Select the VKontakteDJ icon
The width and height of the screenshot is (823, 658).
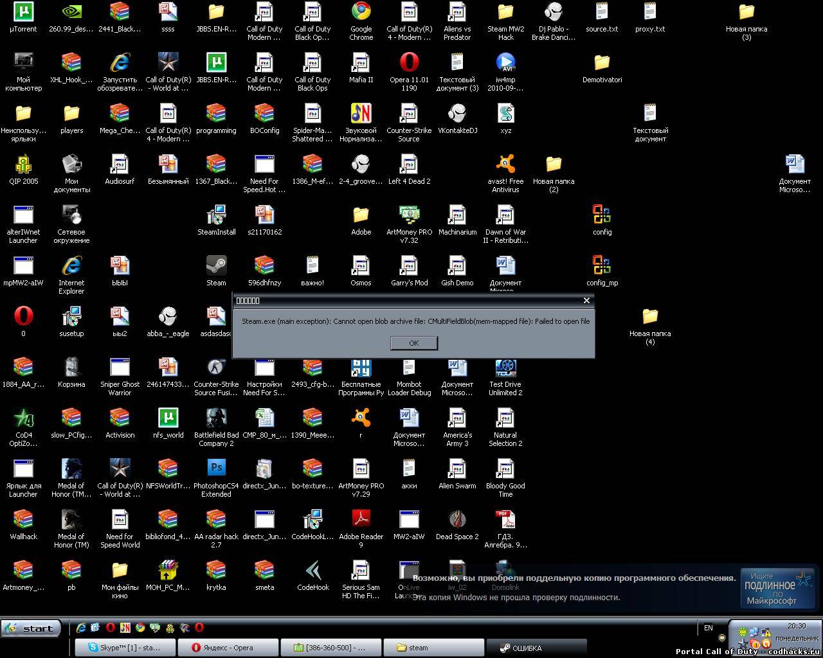[x=457, y=119]
